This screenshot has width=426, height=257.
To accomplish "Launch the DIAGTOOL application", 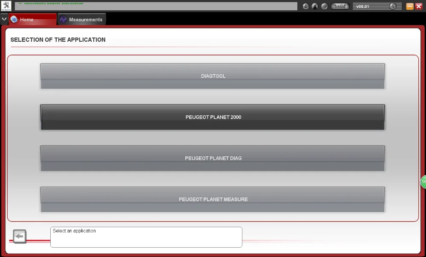I will [213, 76].
